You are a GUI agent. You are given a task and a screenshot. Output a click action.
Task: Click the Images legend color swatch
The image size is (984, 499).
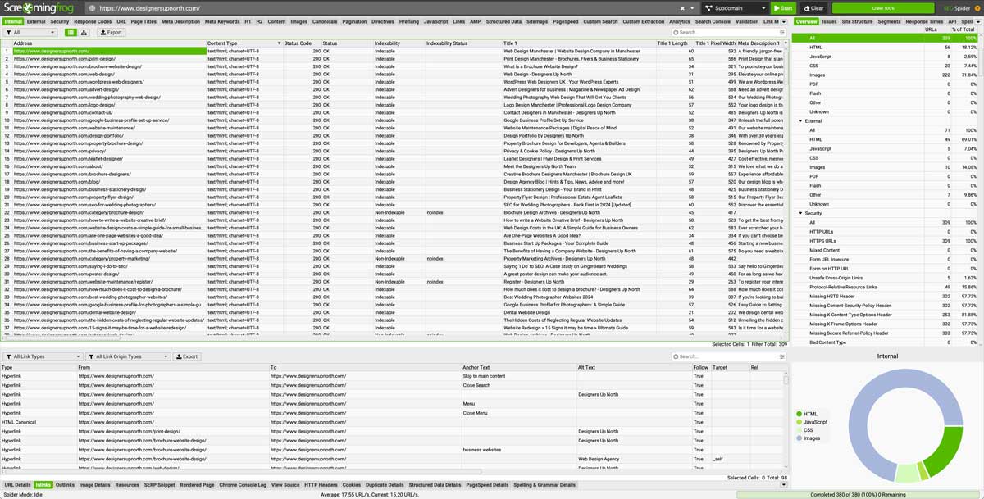pyautogui.click(x=799, y=438)
